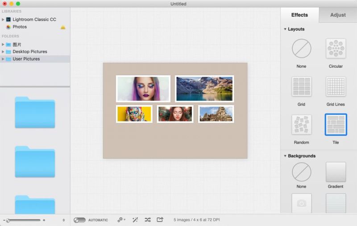Click the thumbnail size slider handle
Screen dimensions: 357x226
8,220
